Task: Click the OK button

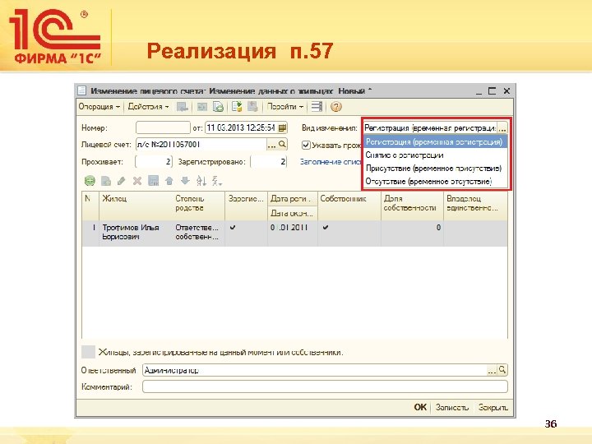Action: [420, 407]
